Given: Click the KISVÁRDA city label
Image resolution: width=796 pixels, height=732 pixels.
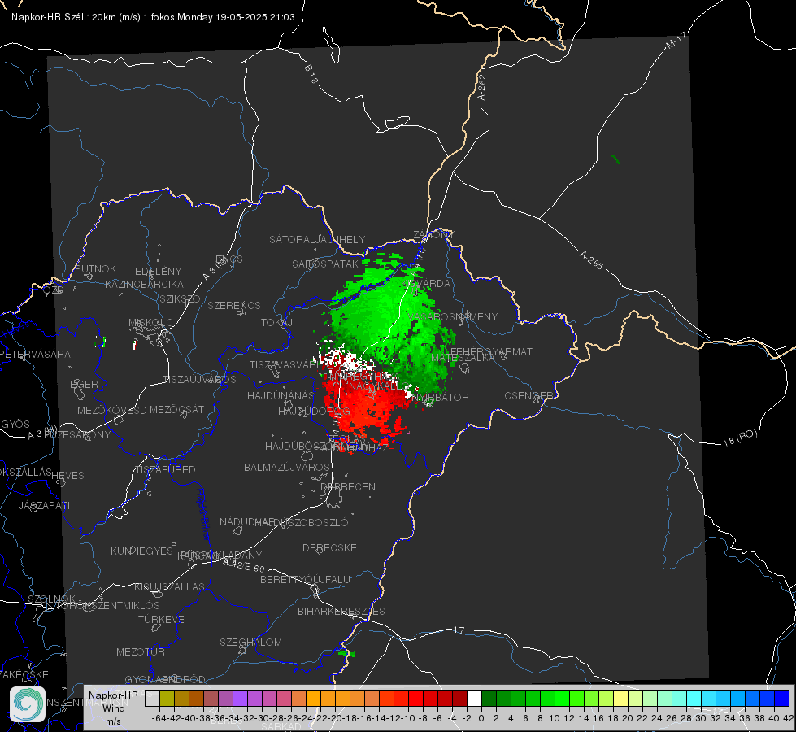Looking at the screenshot, I should pyautogui.click(x=426, y=283).
